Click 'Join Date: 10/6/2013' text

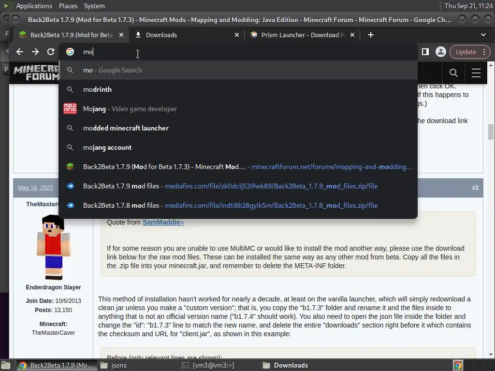pos(53,301)
